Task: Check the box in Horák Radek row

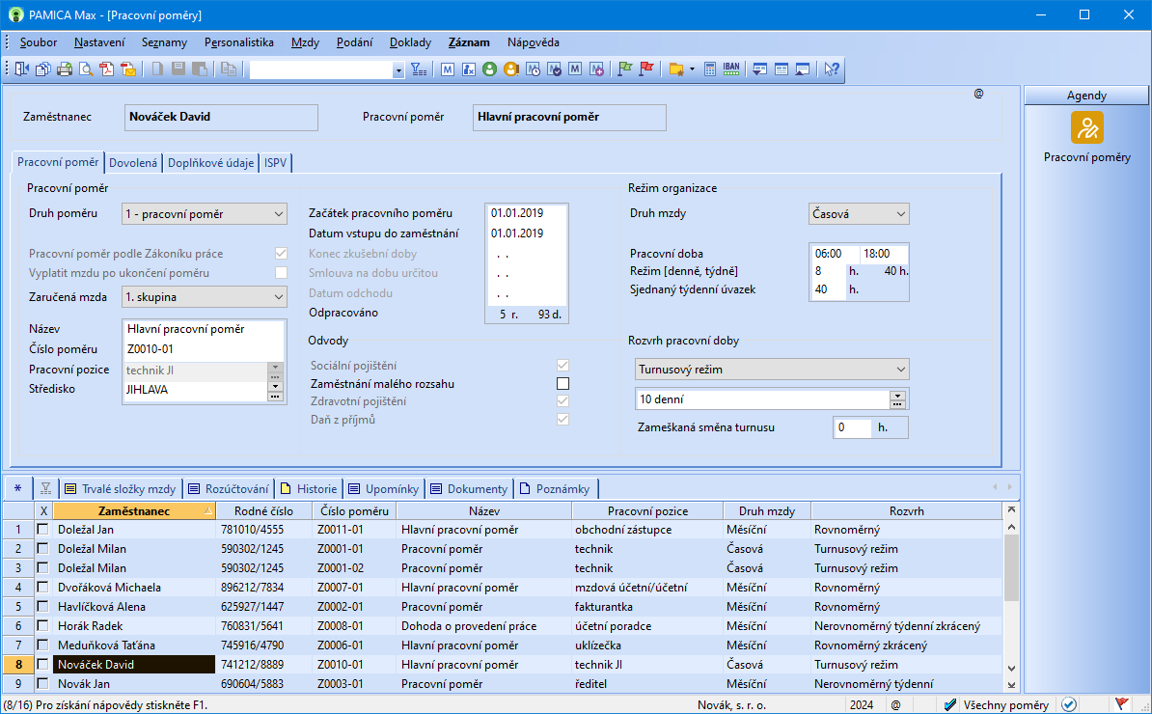Action: (43, 626)
